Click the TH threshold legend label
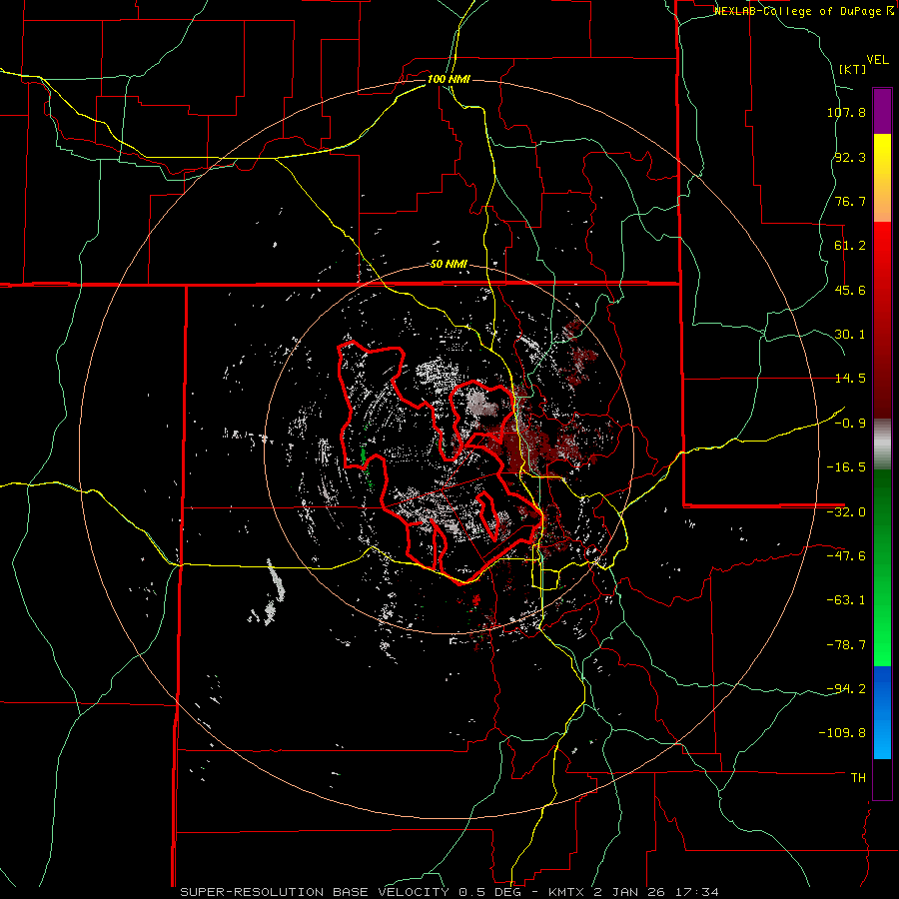 pyautogui.click(x=858, y=778)
